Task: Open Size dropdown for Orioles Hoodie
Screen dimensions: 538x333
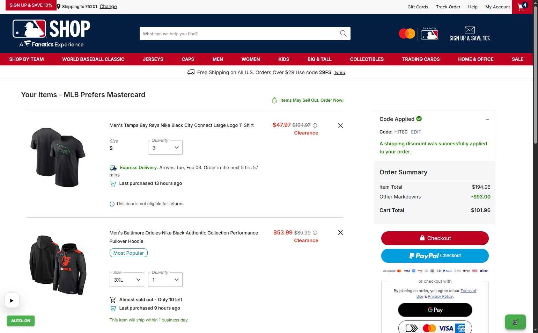Action: pyautogui.click(x=127, y=280)
